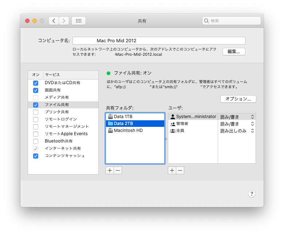Select the リモートApple Events service row
The height and width of the screenshot is (234, 284).
[x=63, y=134]
